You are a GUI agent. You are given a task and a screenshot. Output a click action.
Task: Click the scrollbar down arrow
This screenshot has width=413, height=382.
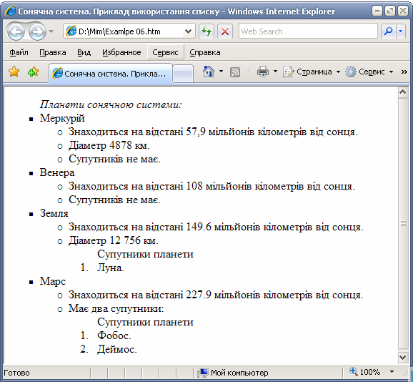click(403, 358)
